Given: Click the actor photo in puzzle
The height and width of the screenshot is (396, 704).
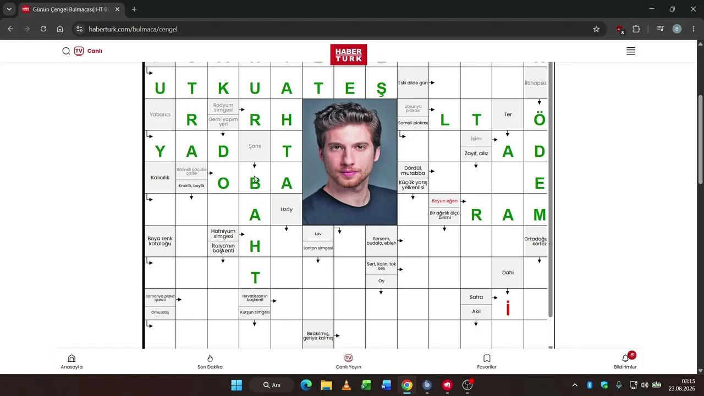Looking at the screenshot, I should point(349,162).
